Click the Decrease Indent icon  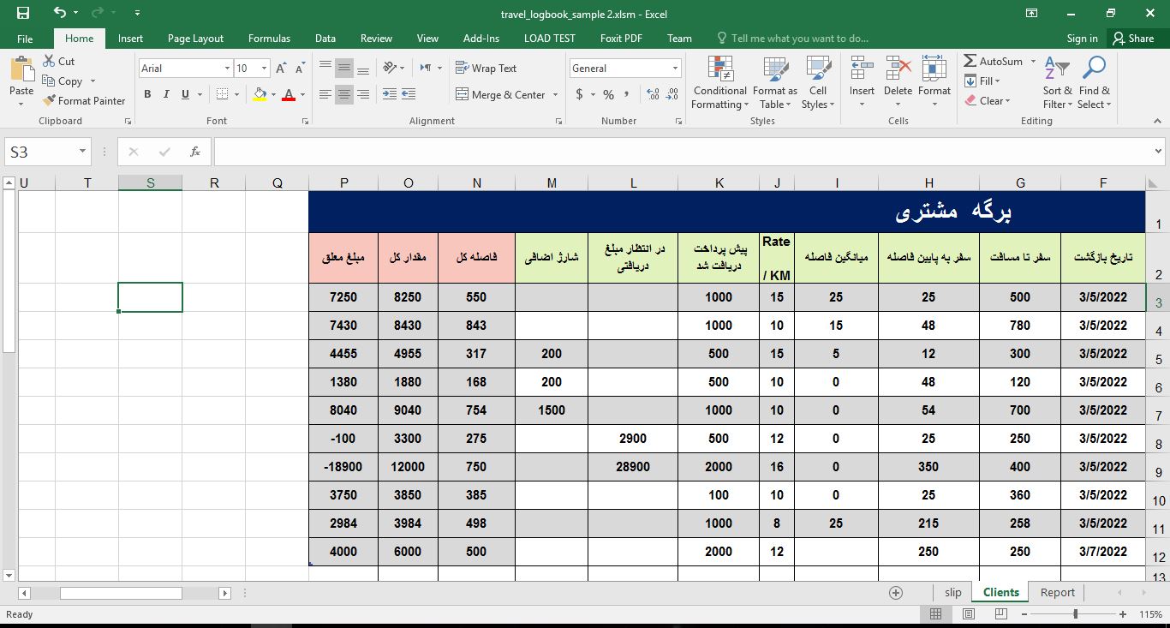pos(390,94)
